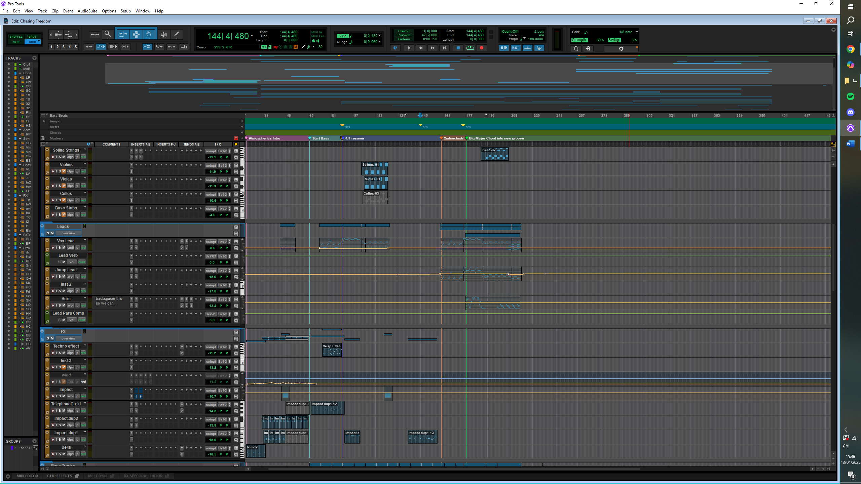Collapse the Leads folder track
The image size is (861, 484).
coord(42,226)
